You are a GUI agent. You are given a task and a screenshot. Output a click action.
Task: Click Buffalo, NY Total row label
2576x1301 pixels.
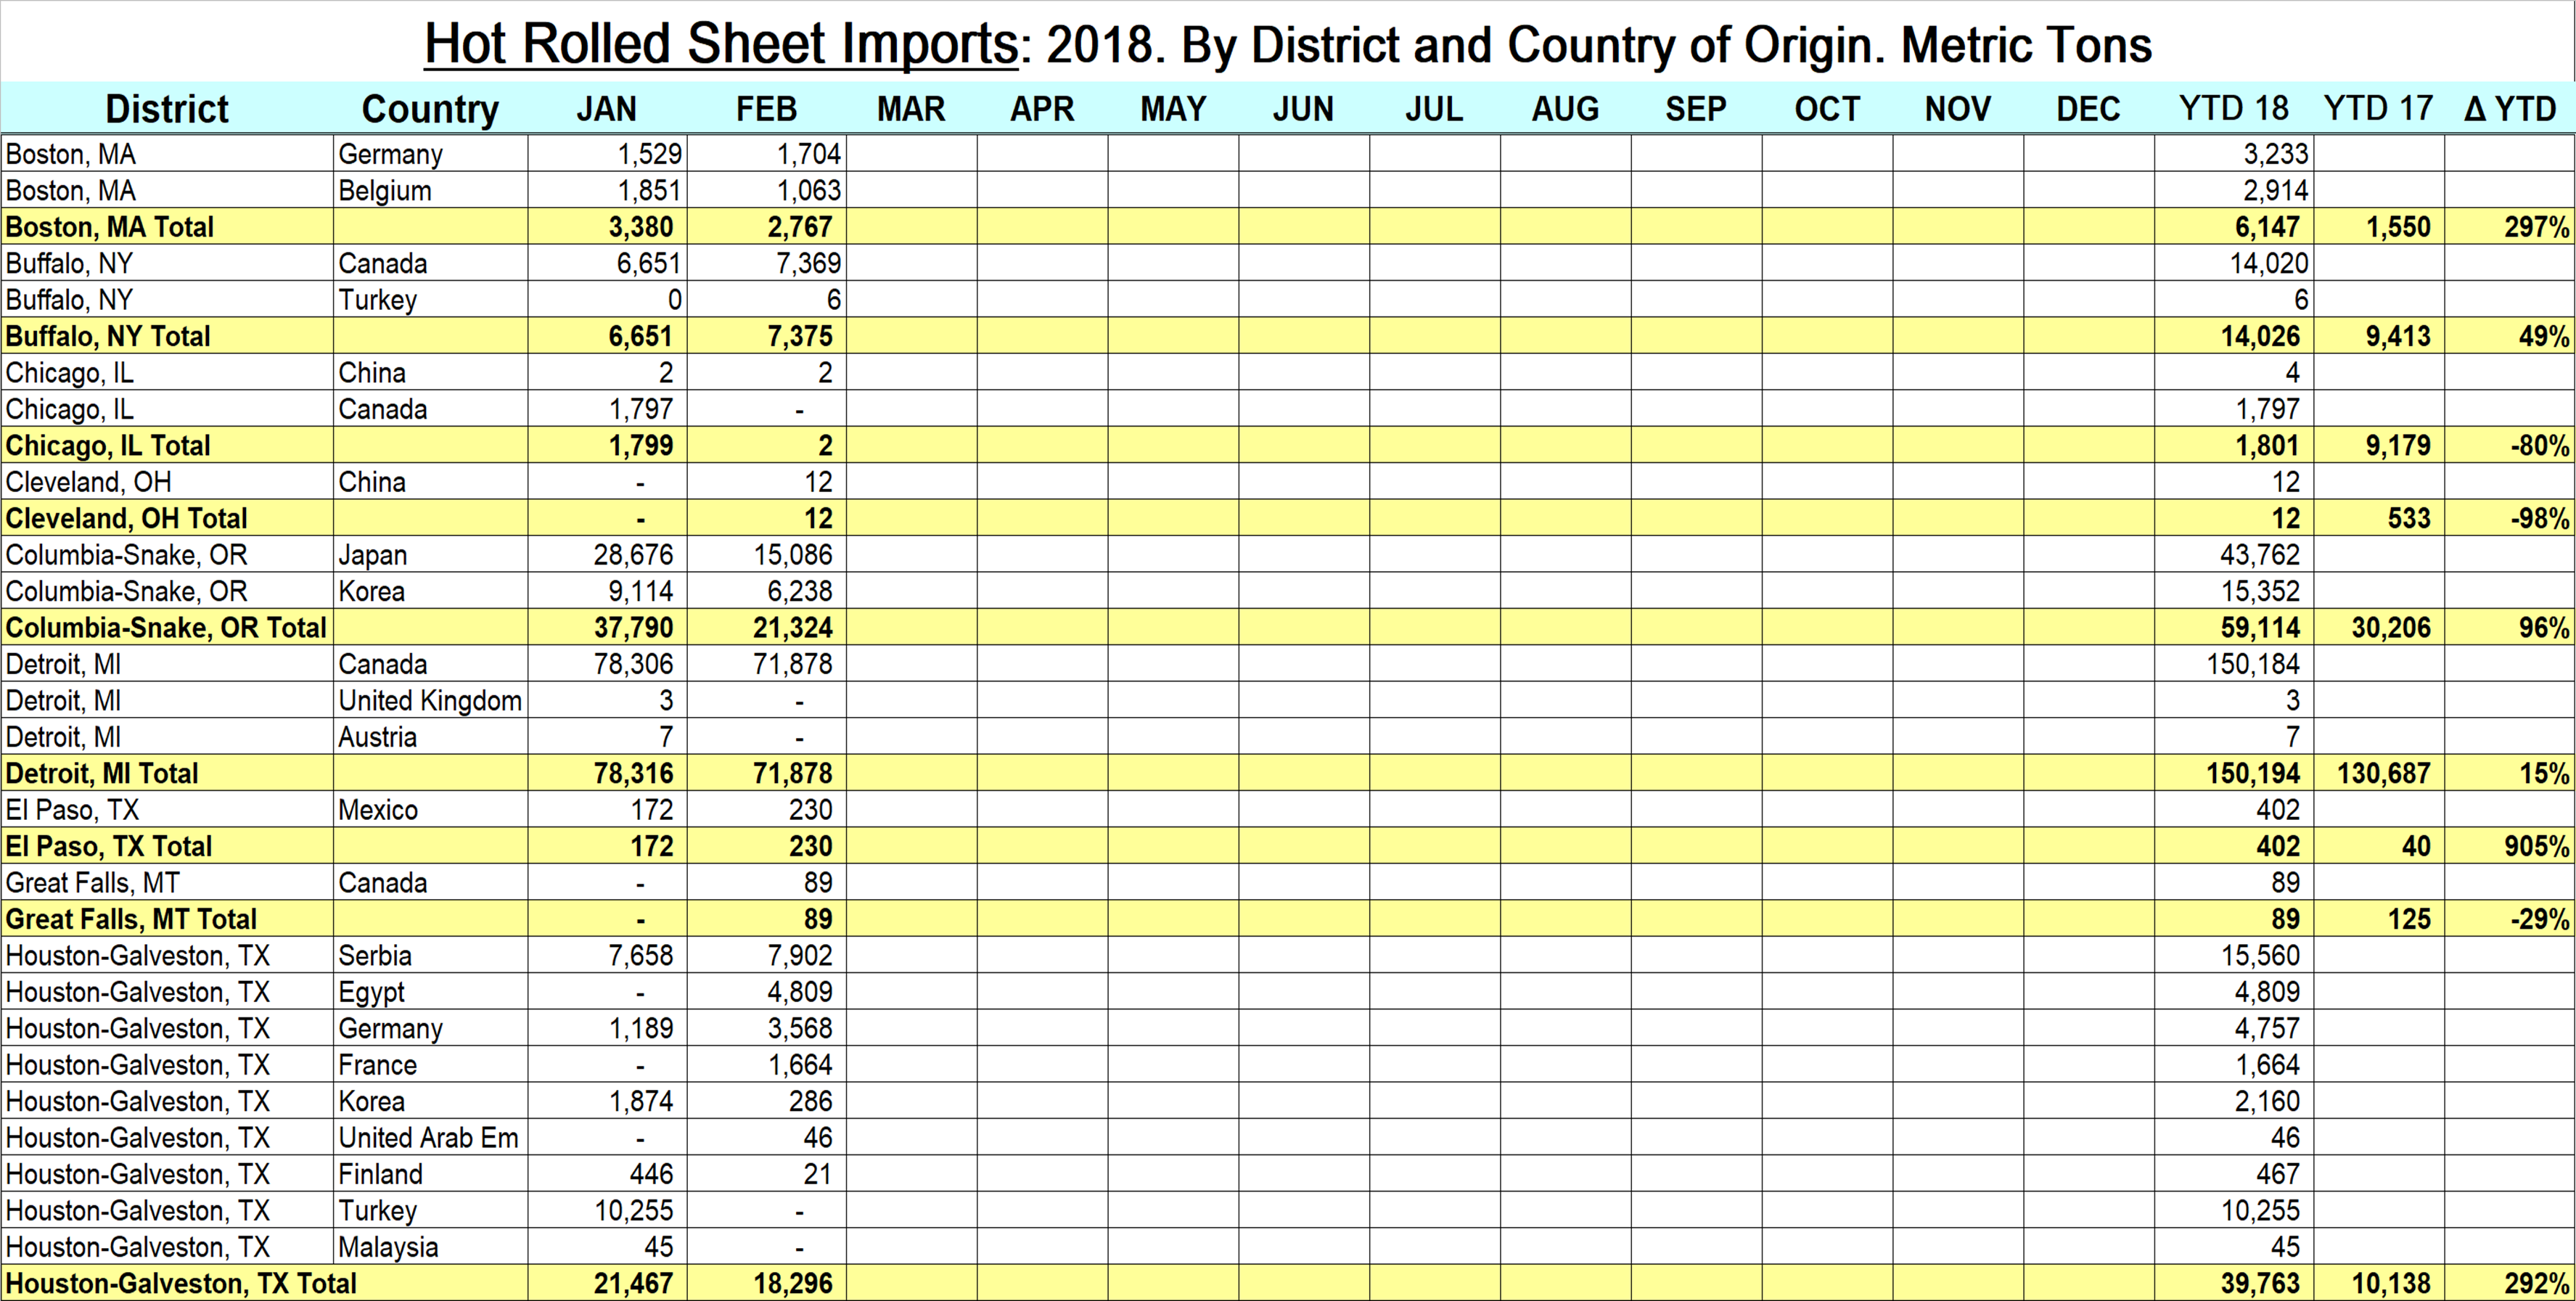tap(108, 336)
